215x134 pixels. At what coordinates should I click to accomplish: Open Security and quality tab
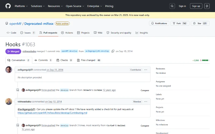click(119, 33)
